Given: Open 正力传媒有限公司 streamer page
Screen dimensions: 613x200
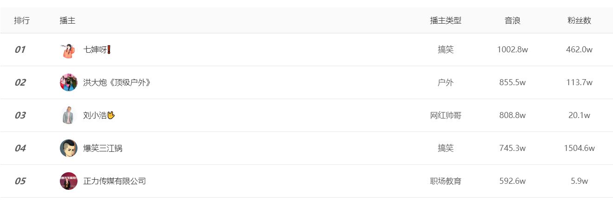Looking at the screenshot, I should [115, 181].
